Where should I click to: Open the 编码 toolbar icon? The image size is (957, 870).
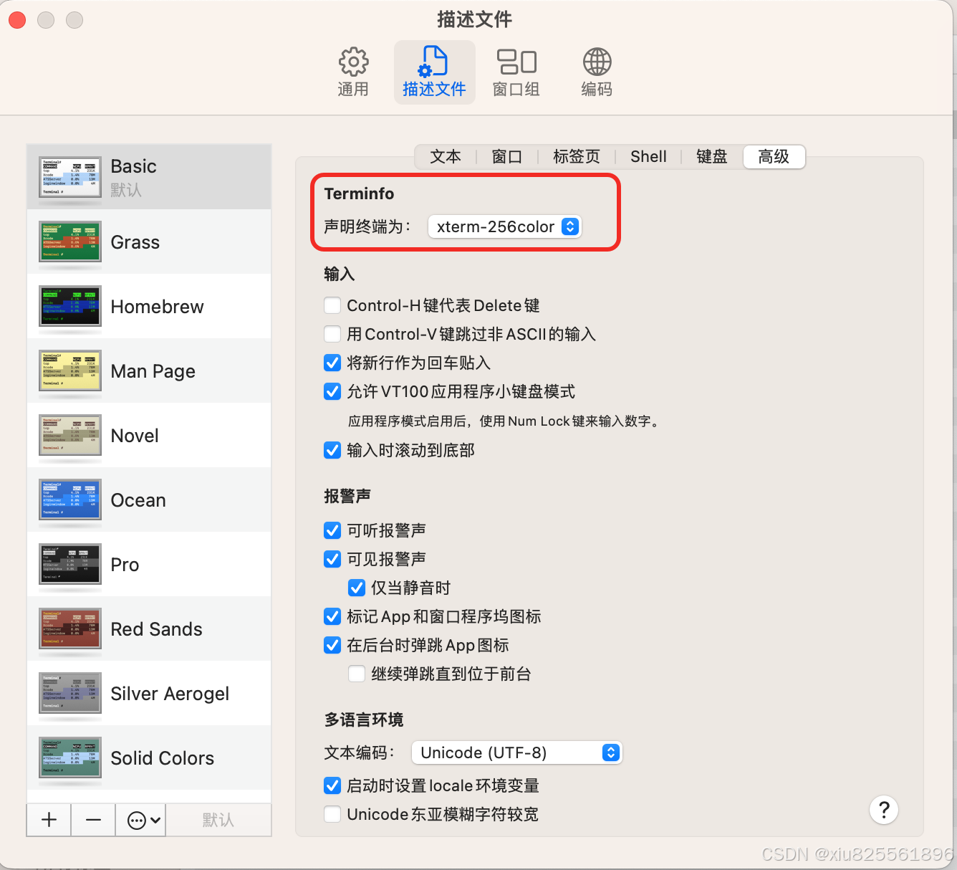[x=596, y=71]
